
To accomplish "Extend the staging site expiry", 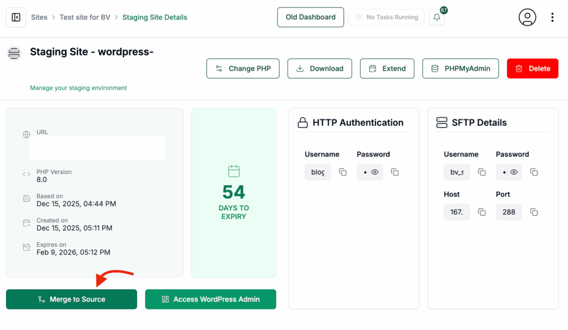I will pos(387,68).
